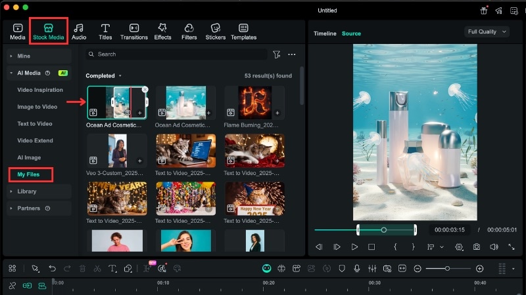Expand the Completed filter dropdown
The width and height of the screenshot is (526, 295).
click(104, 76)
